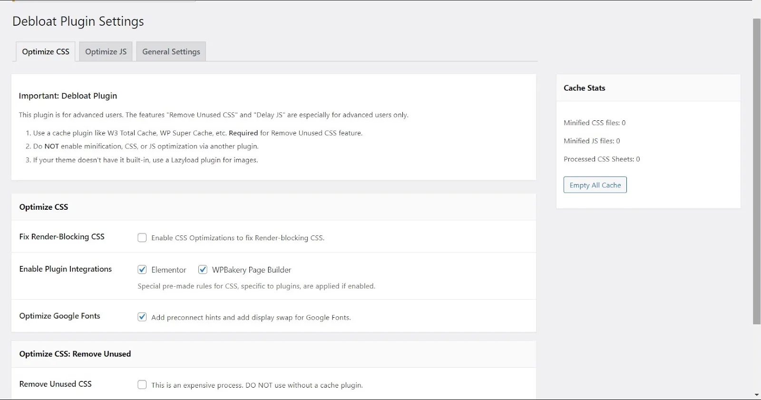Click the 'Remove Unused CSS' row label
This screenshot has width=761, height=400.
point(56,384)
